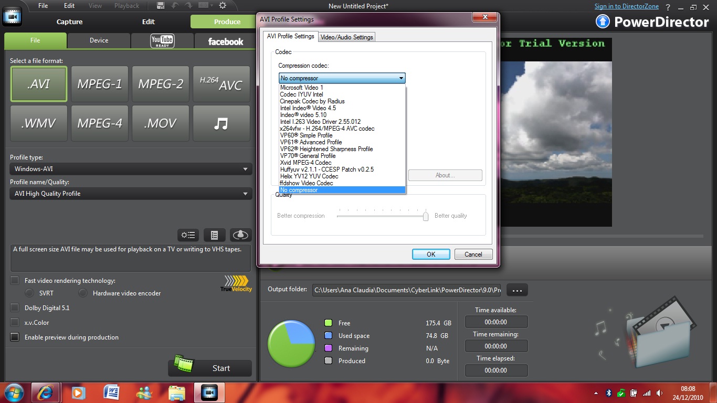Choose the MPEG-1 file format tile
This screenshot has height=403, width=717.
click(x=100, y=84)
